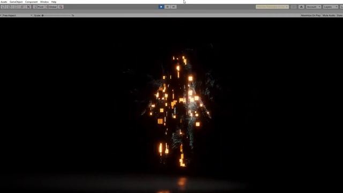343x193 pixels.
Task: Open custom editor tools crossed-tools icon
Action: click(28, 7)
